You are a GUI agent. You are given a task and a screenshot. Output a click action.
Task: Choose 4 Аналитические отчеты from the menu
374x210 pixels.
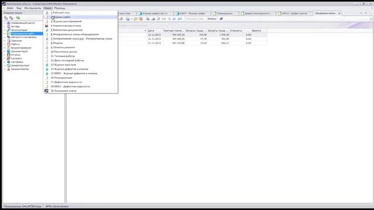pyautogui.click(x=81, y=26)
